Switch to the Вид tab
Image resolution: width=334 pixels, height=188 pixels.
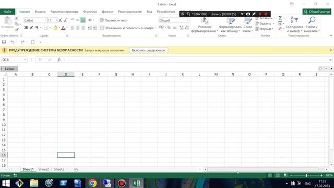(x=149, y=11)
